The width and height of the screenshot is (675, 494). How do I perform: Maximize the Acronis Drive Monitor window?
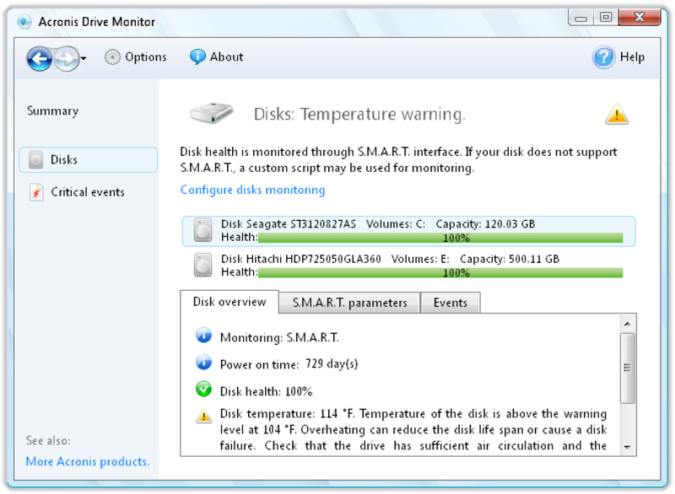point(606,17)
